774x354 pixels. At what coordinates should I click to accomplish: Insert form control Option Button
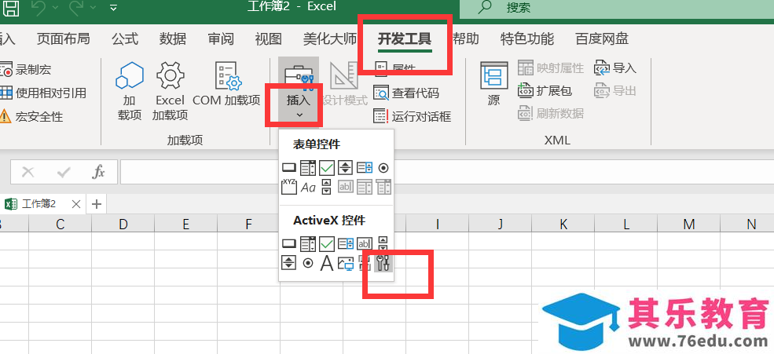383,168
